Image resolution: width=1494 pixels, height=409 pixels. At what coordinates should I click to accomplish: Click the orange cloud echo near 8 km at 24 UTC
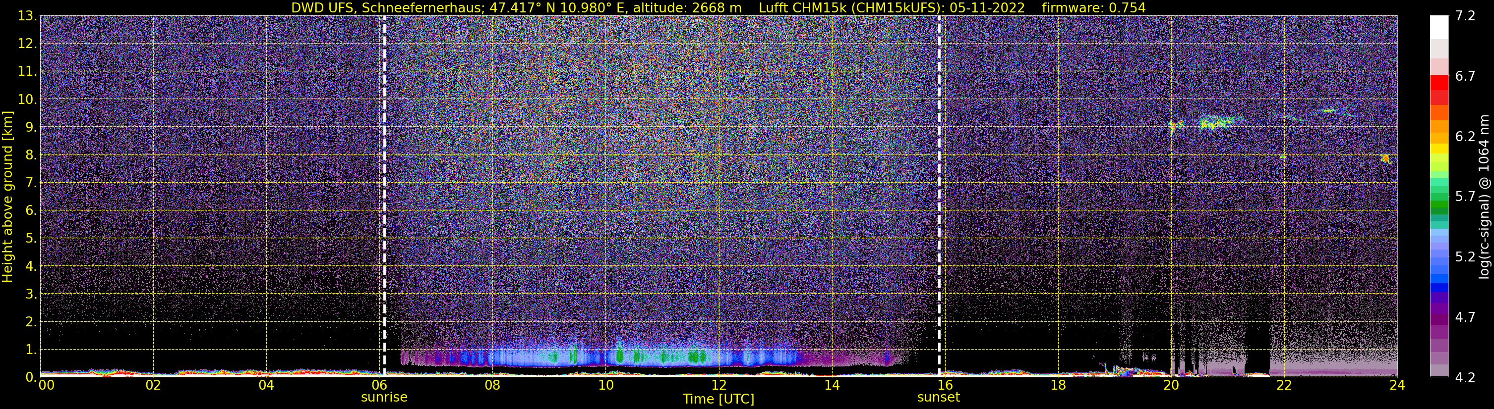(1386, 158)
